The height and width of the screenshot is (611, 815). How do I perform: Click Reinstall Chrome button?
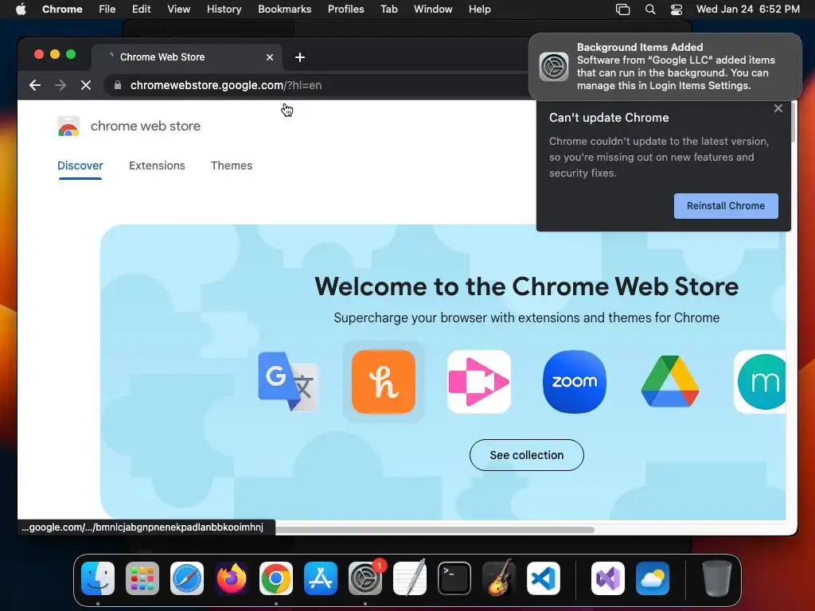(x=726, y=206)
